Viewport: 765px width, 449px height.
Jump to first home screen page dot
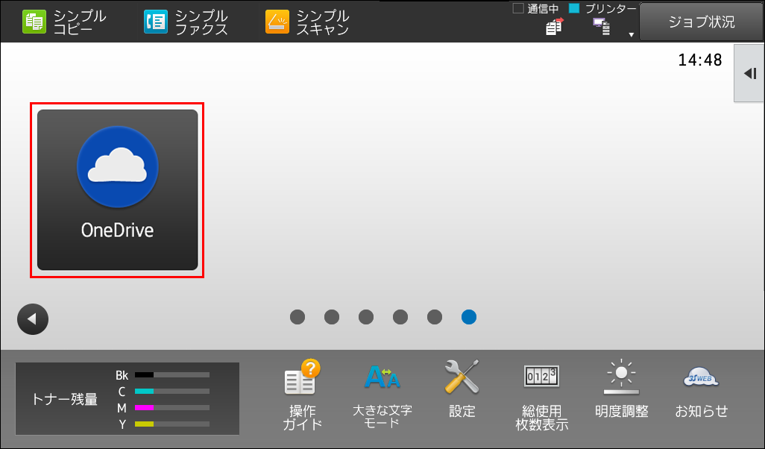coord(297,317)
